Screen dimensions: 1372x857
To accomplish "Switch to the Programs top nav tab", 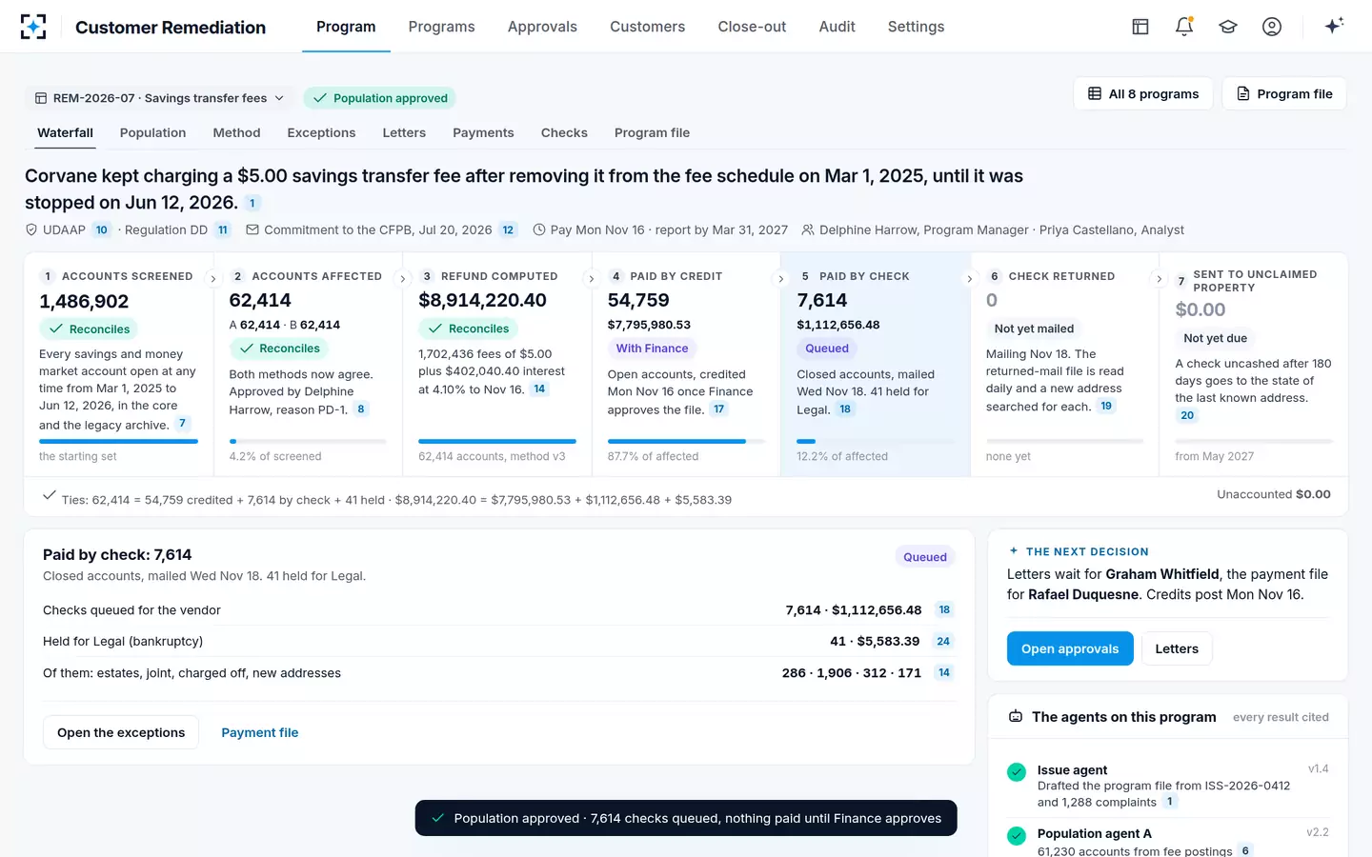I will [441, 27].
